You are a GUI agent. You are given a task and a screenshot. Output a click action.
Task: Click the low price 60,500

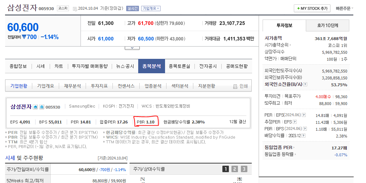tap(146, 39)
